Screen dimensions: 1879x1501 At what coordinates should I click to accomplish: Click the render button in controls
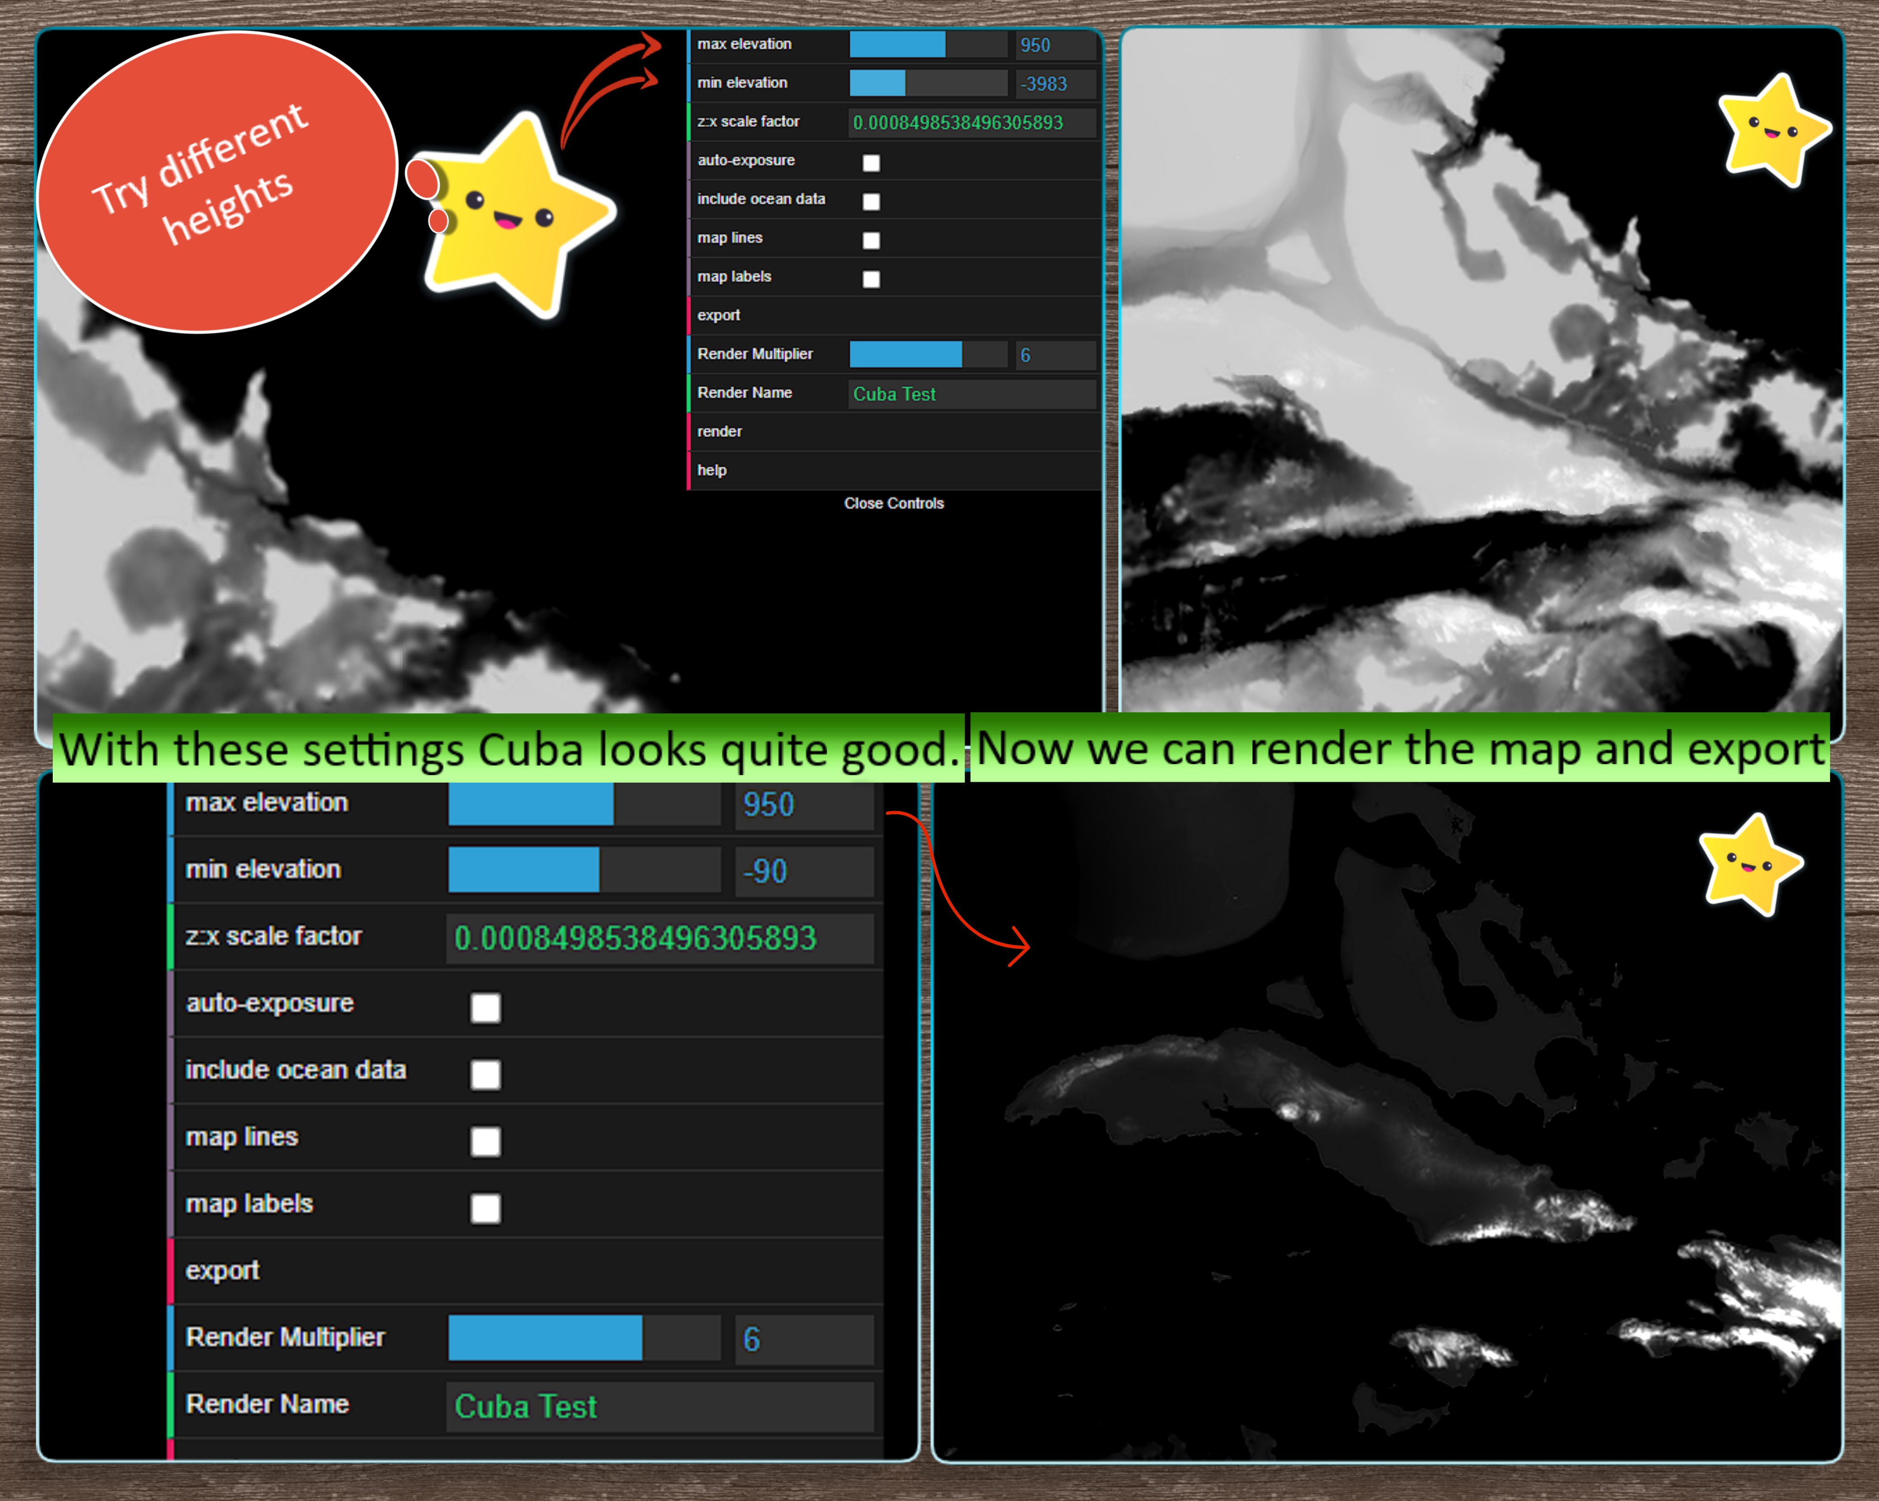[720, 432]
